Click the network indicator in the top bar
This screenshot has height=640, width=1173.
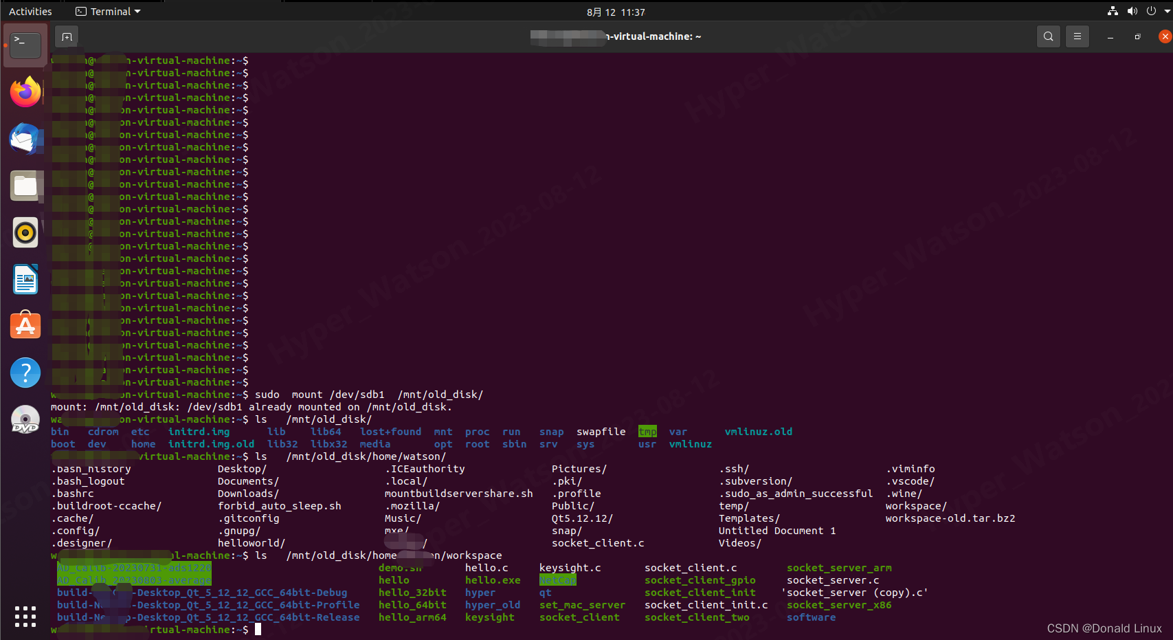pyautogui.click(x=1112, y=11)
